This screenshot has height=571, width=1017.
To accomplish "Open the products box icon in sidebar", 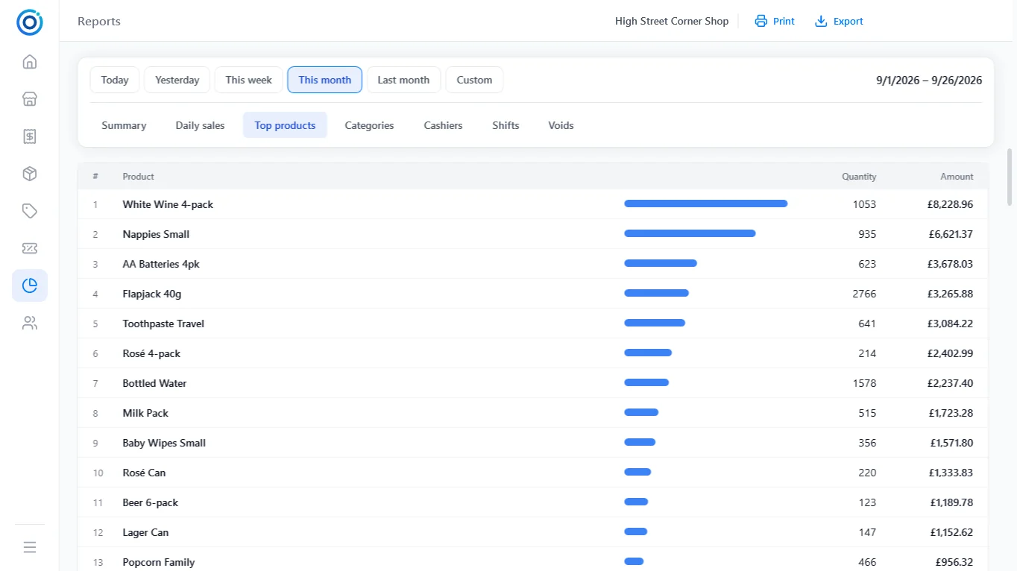I will click(x=30, y=174).
